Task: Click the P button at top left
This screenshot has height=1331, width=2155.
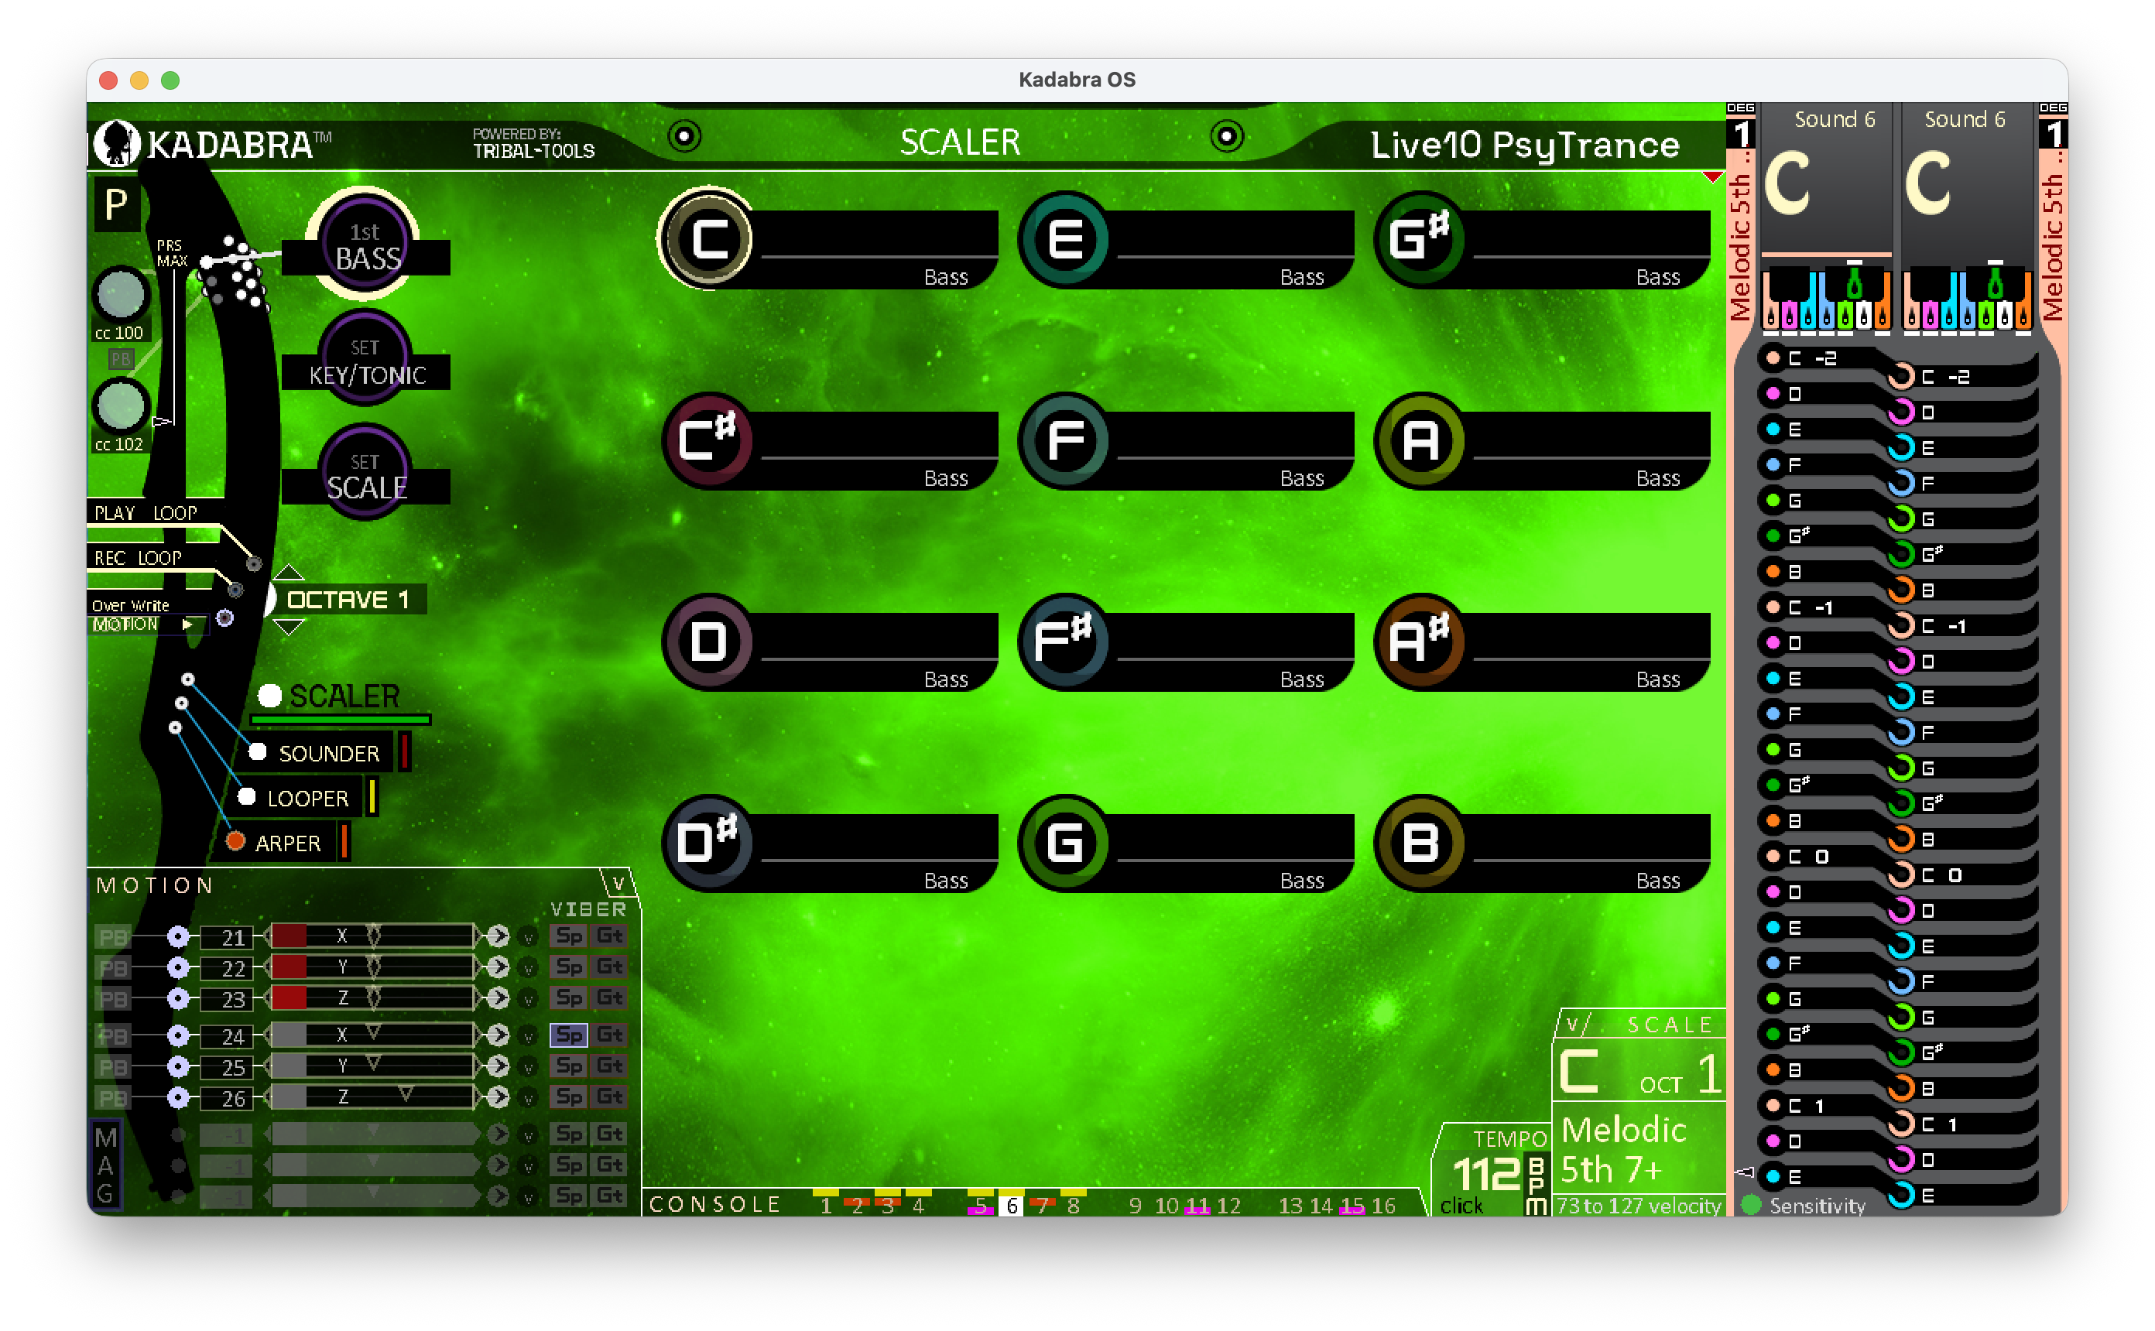Action: (116, 204)
